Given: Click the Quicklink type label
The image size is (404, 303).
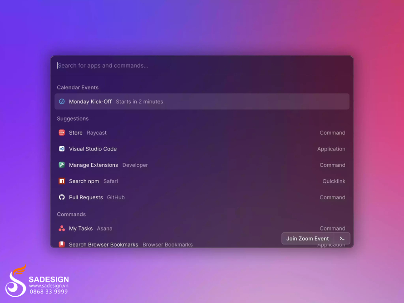Looking at the screenshot, I should [x=334, y=181].
